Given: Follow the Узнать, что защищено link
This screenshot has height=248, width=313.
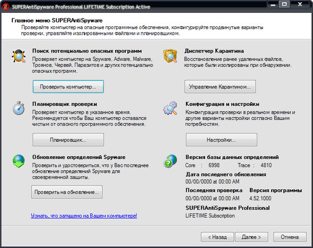Looking at the screenshot, I should point(84,216).
